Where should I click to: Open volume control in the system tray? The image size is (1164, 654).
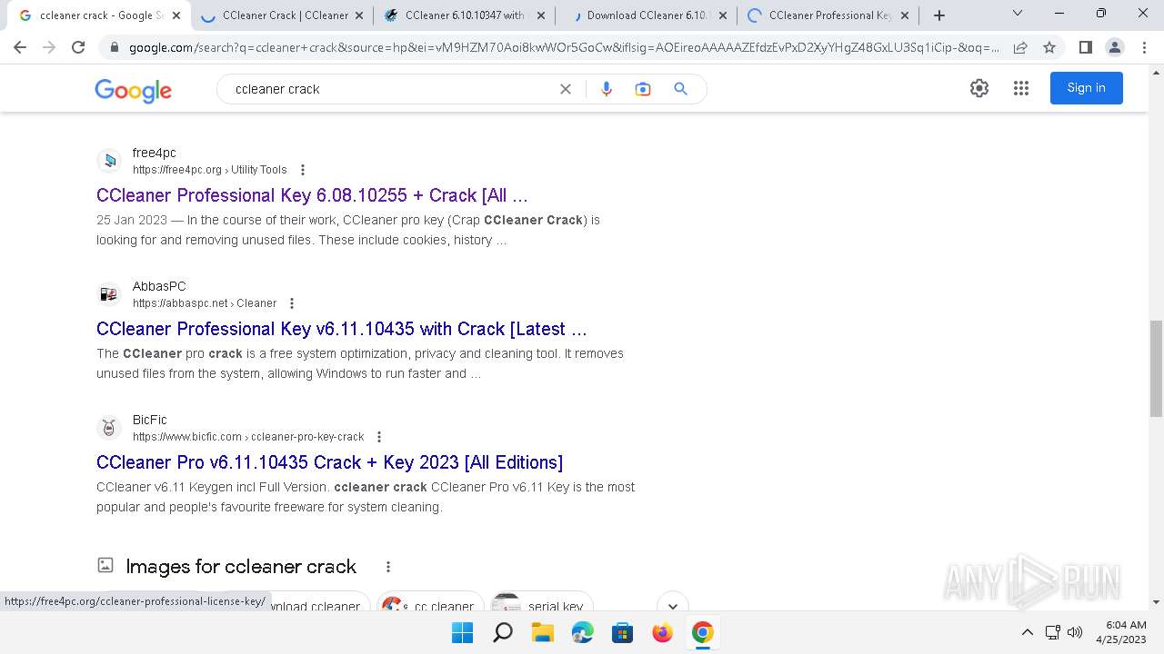(x=1075, y=632)
